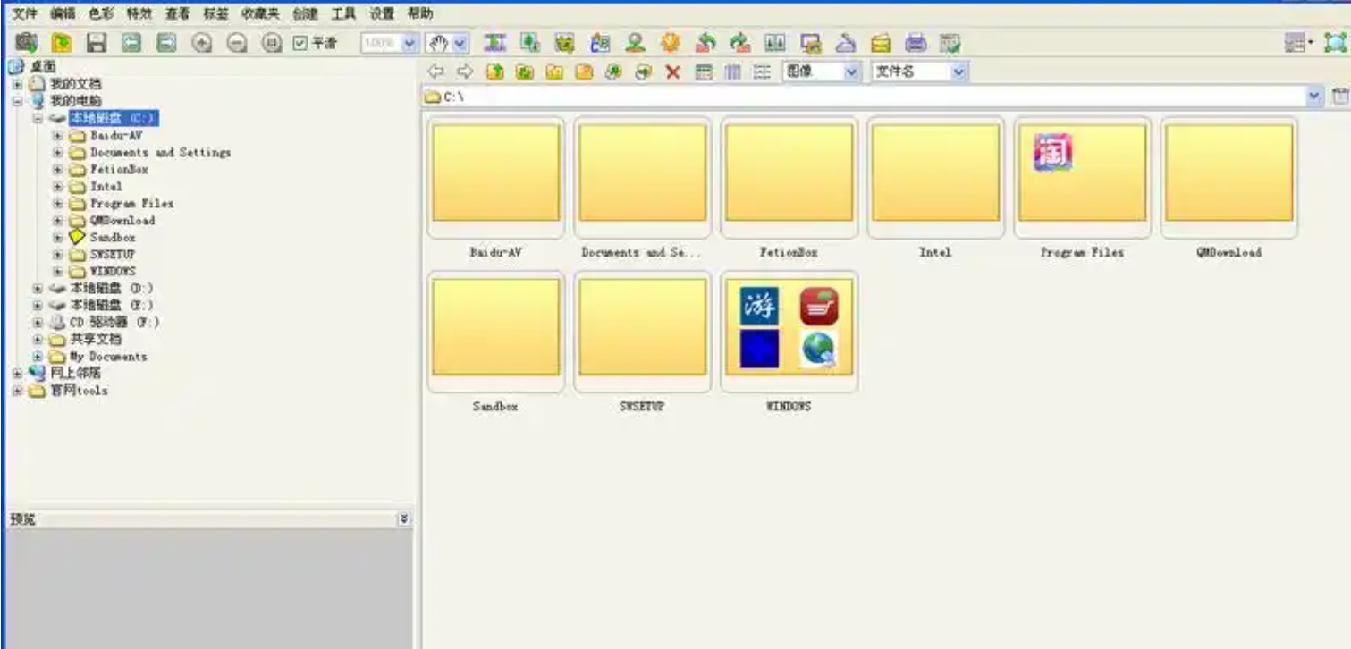
Task: Click the camera acquire icon in main toolbar
Action: click(27, 41)
